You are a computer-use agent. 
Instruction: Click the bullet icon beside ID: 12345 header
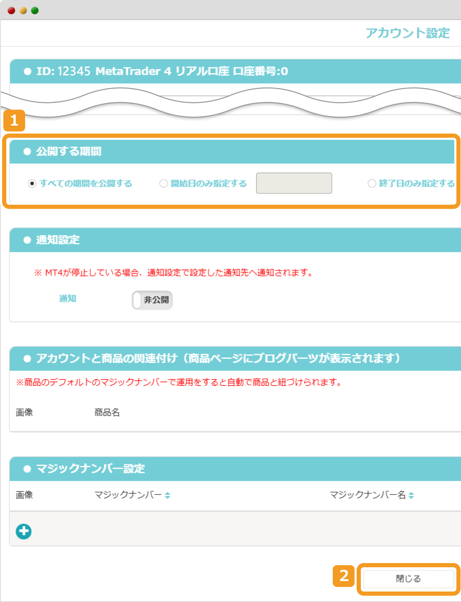tap(28, 71)
